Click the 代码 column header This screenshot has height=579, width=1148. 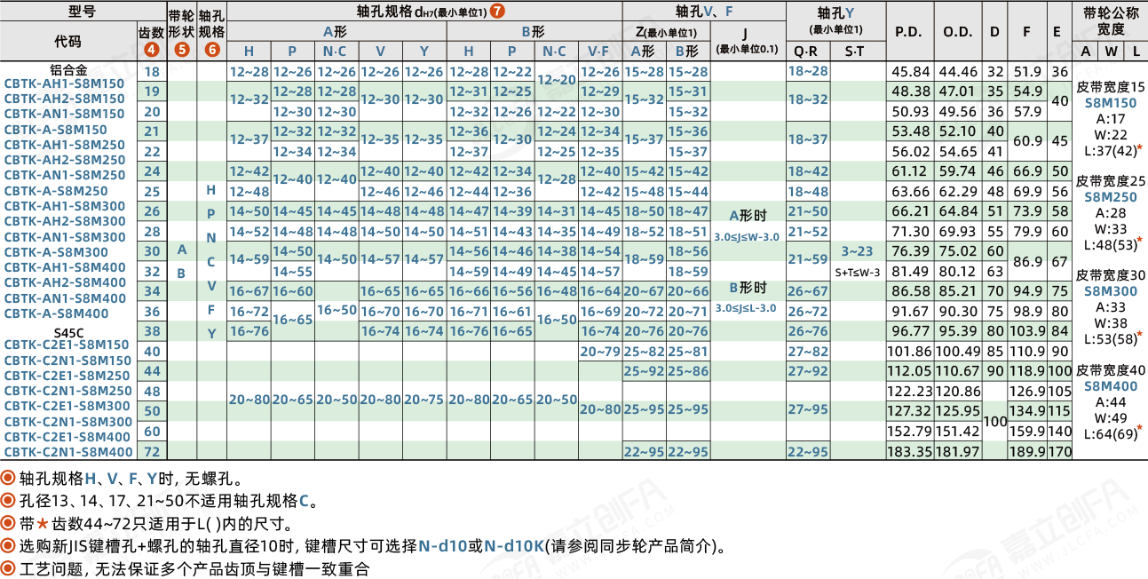point(67,42)
